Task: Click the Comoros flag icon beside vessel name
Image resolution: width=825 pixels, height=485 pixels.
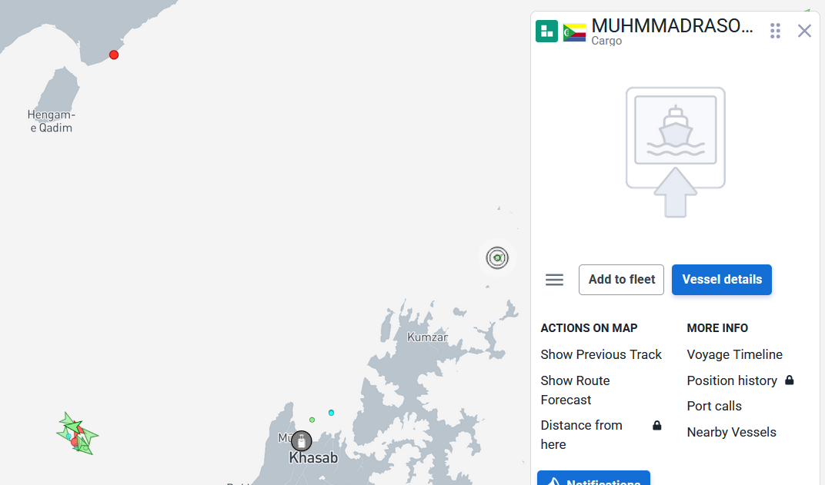Action: [575, 32]
